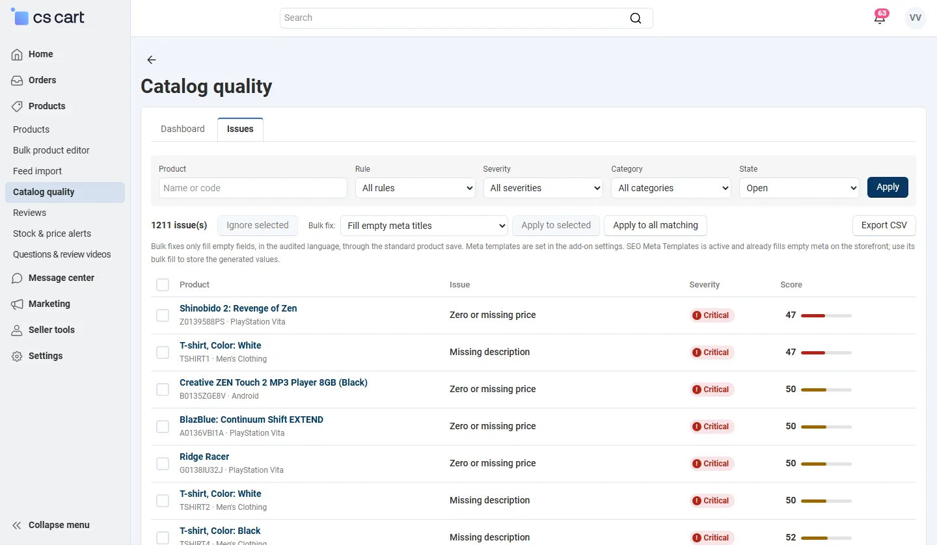Open the Severity filter dropdown
The image size is (937, 545).
(x=543, y=188)
